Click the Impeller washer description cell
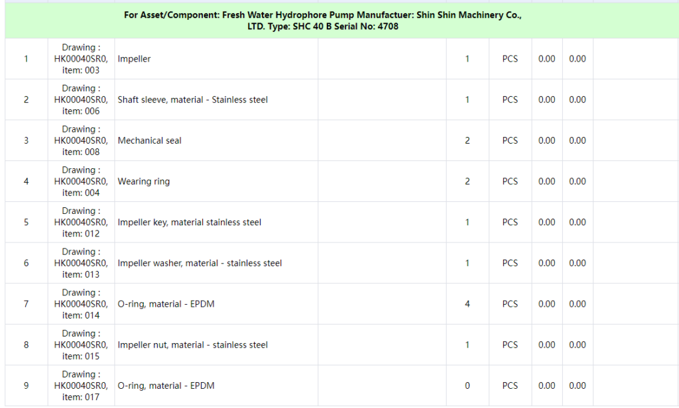 coord(200,263)
